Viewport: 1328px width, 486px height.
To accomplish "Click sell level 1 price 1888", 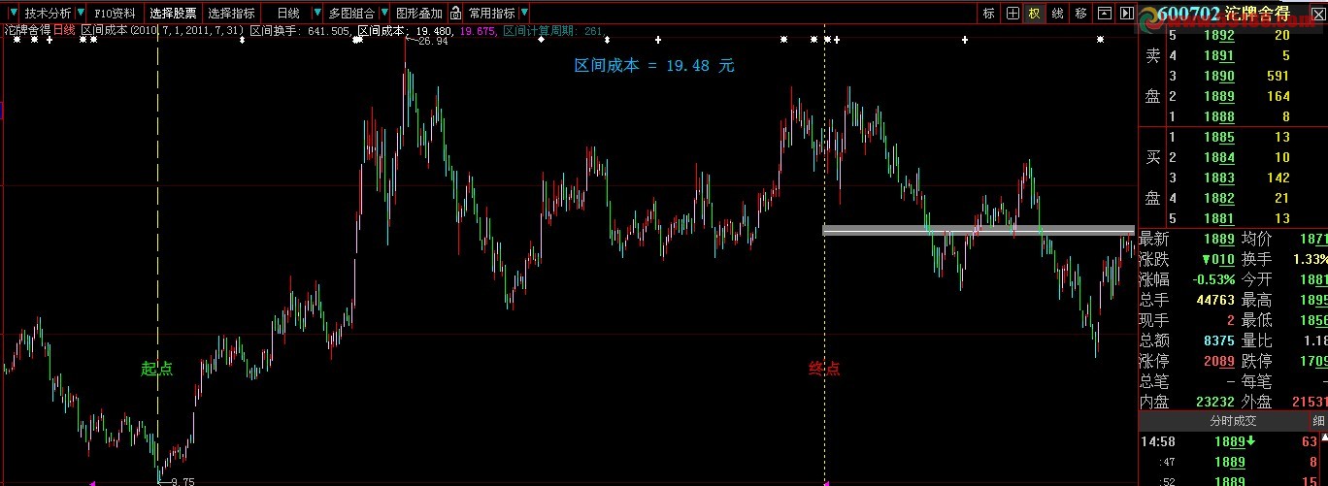I will pos(1219,117).
